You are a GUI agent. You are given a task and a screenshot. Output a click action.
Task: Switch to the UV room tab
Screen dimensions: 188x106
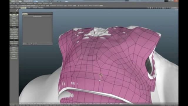point(29,8)
